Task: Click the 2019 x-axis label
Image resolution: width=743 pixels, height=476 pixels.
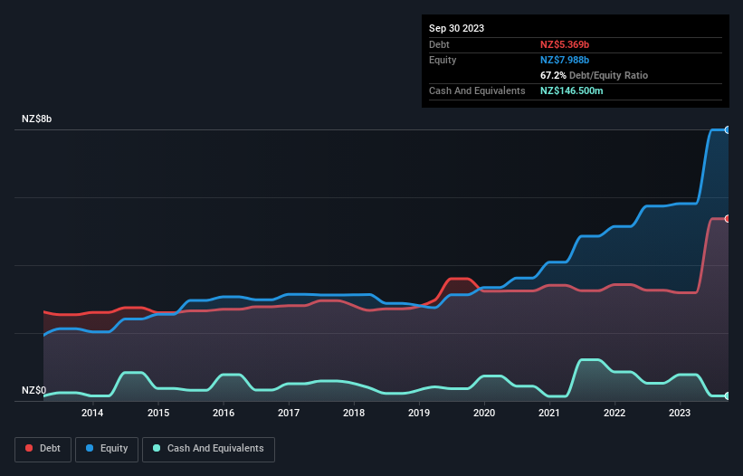Action: (x=419, y=413)
